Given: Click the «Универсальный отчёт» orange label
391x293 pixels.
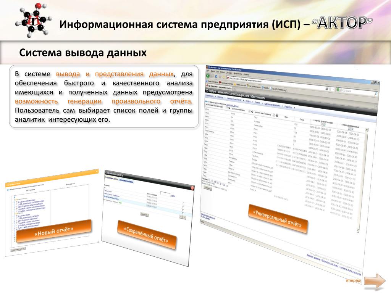Looking at the screenshot, I should [x=278, y=219].
